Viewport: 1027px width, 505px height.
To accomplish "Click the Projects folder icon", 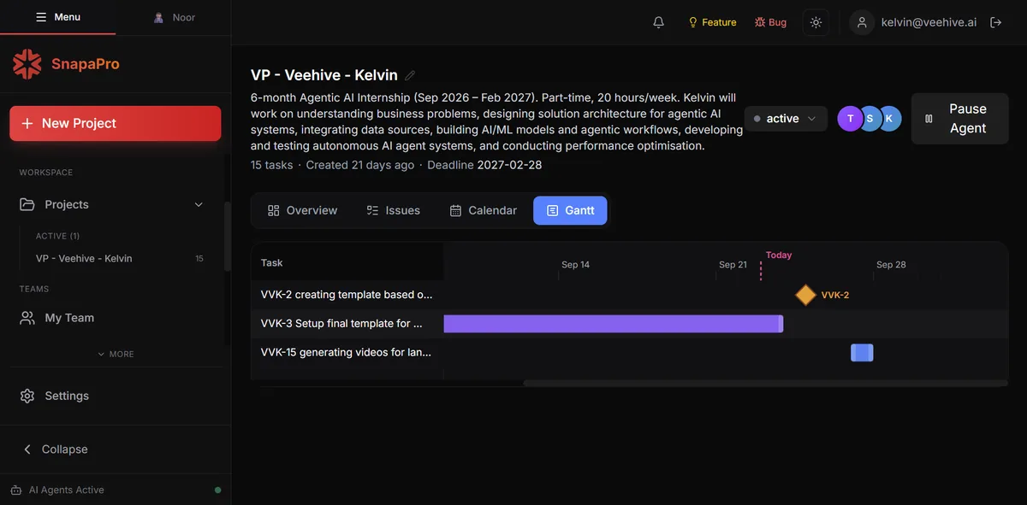I will click(x=27, y=204).
